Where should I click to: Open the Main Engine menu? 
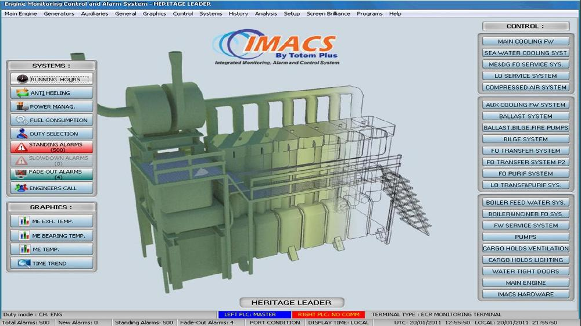(20, 13)
